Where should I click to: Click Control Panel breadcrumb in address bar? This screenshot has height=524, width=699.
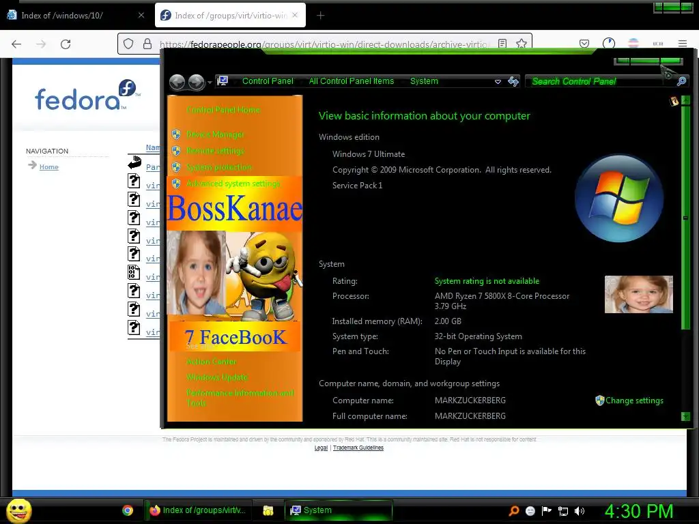[268, 81]
